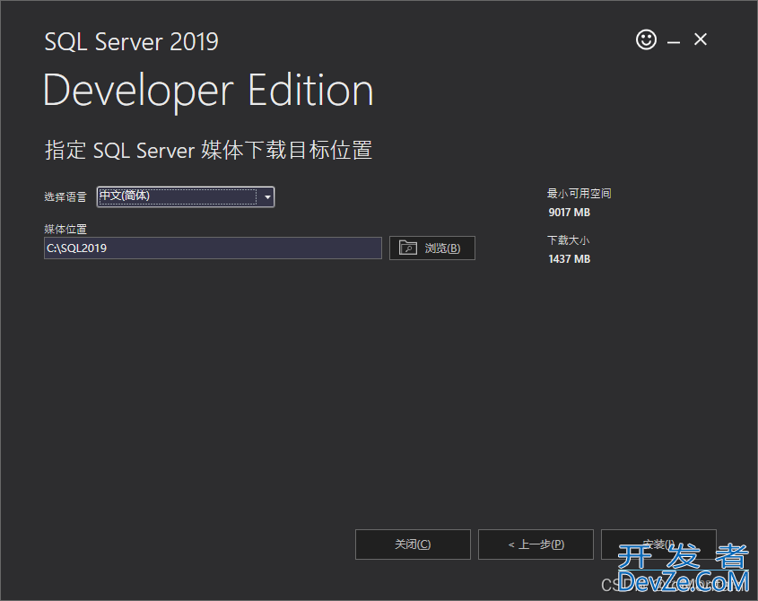Click the 关闭(C) button
This screenshot has height=601, width=758.
tap(413, 544)
